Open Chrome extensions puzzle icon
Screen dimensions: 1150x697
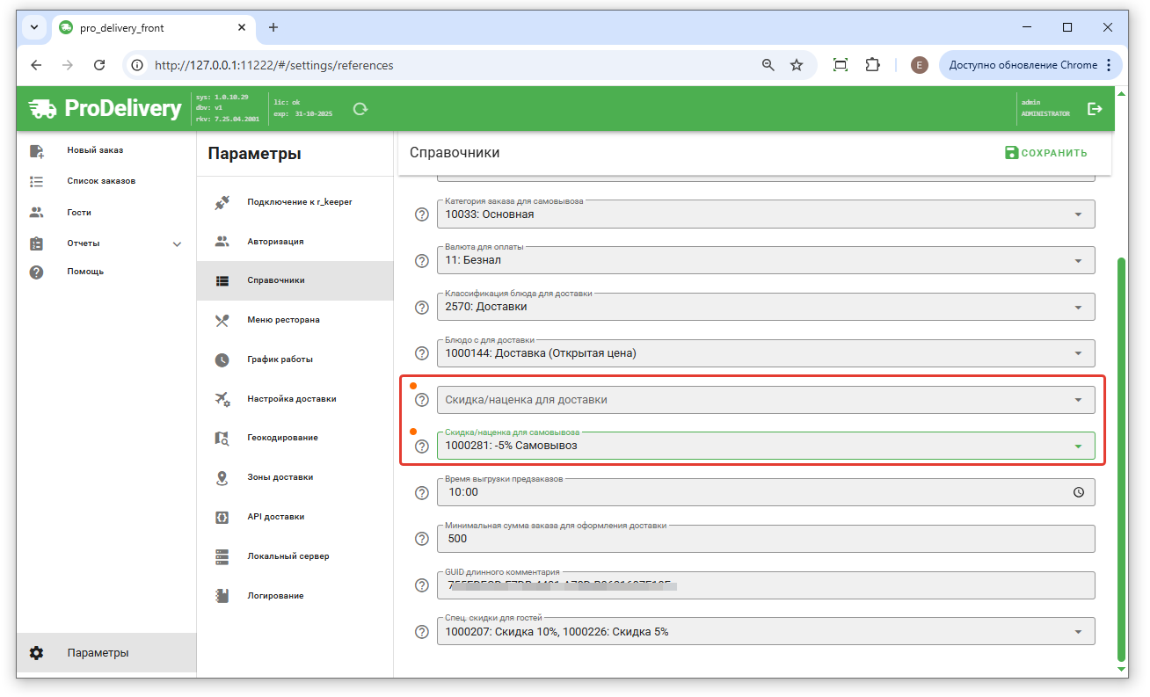[x=872, y=65]
